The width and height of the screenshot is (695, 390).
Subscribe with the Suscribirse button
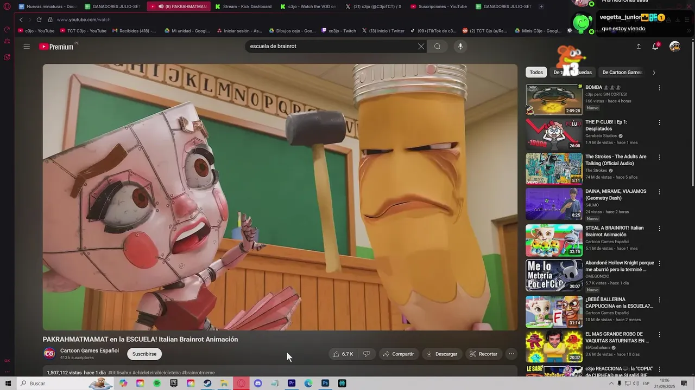(x=144, y=354)
